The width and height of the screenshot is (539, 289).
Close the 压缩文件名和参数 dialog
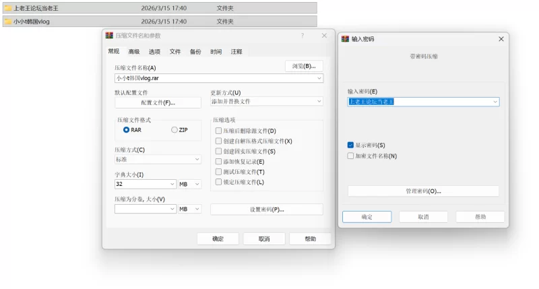click(324, 36)
